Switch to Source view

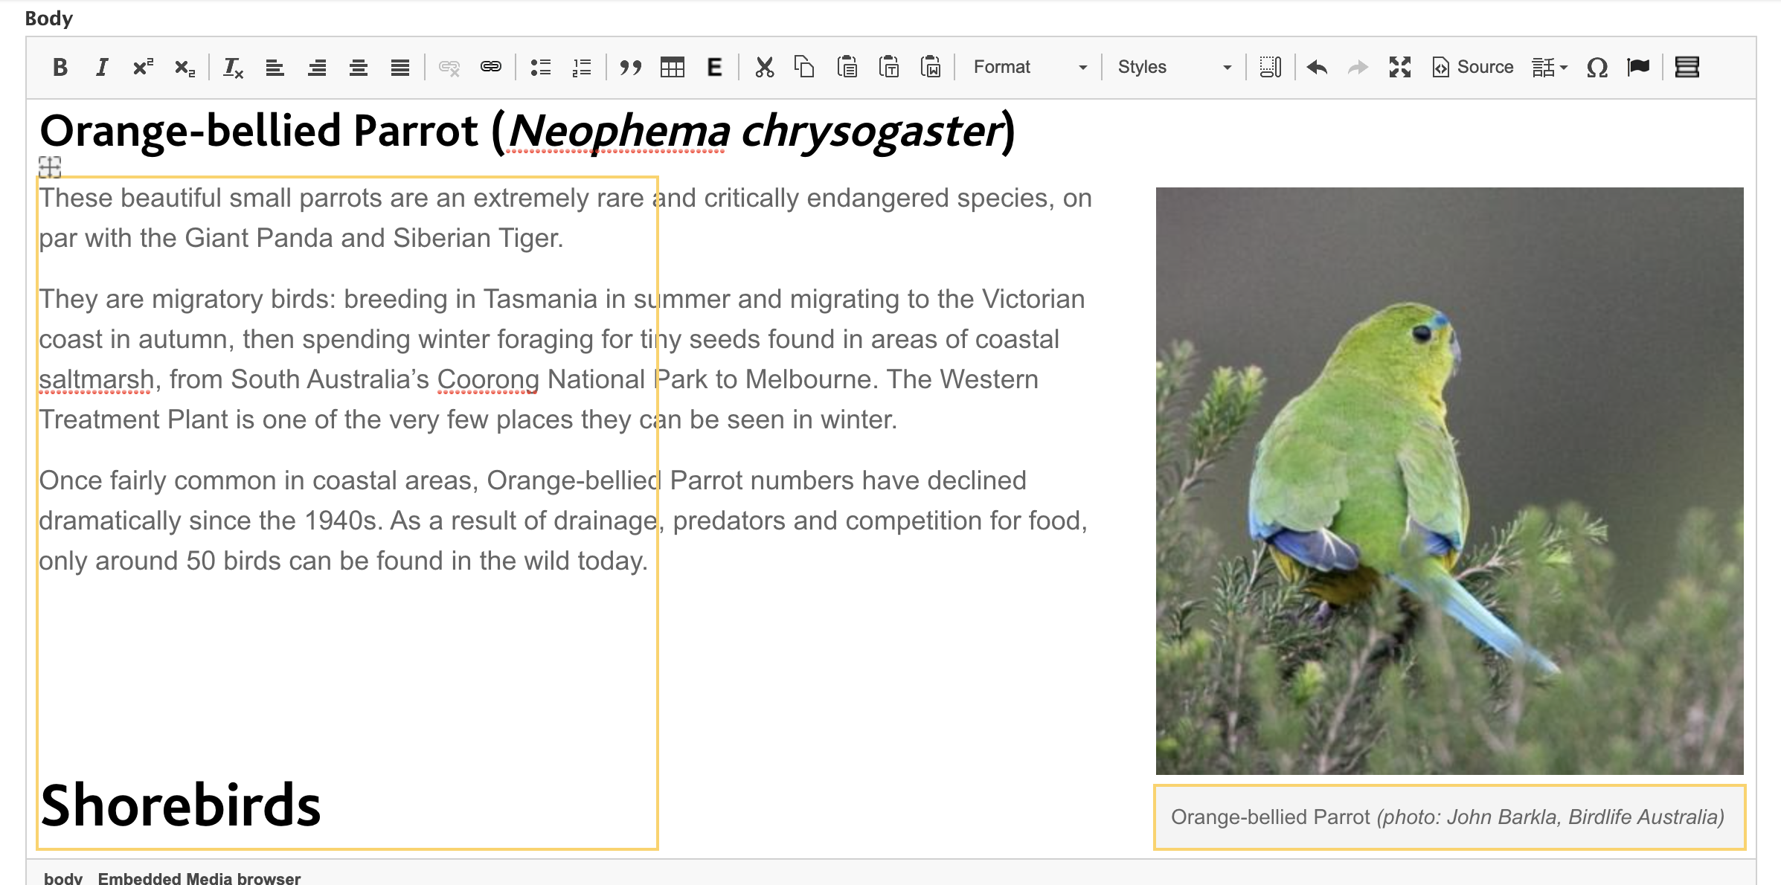point(1472,68)
